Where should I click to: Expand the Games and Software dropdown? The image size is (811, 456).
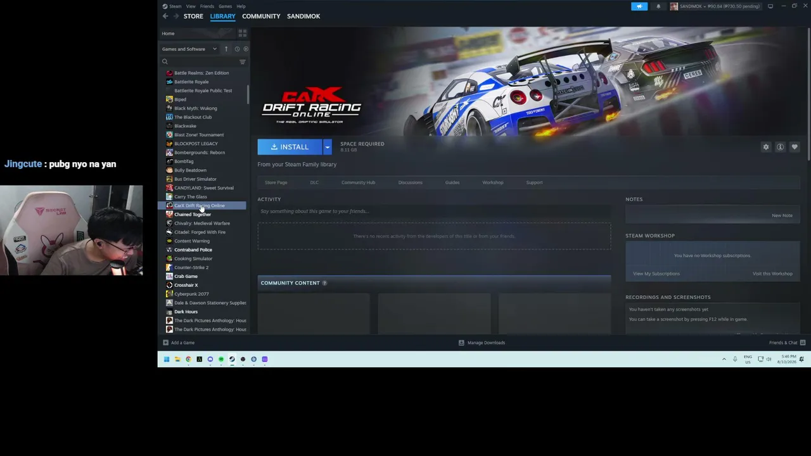point(214,49)
